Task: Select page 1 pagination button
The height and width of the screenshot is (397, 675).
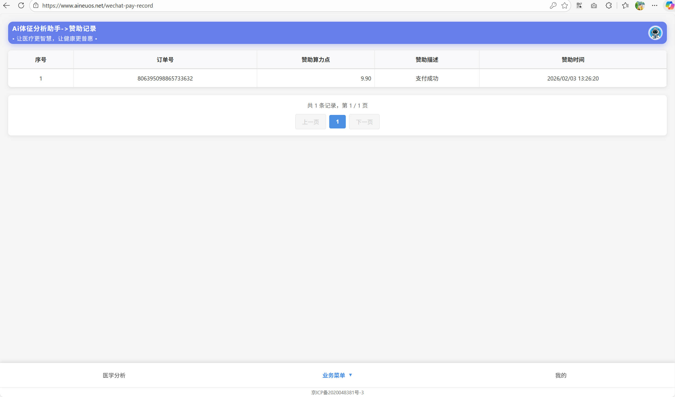Action: (x=337, y=122)
